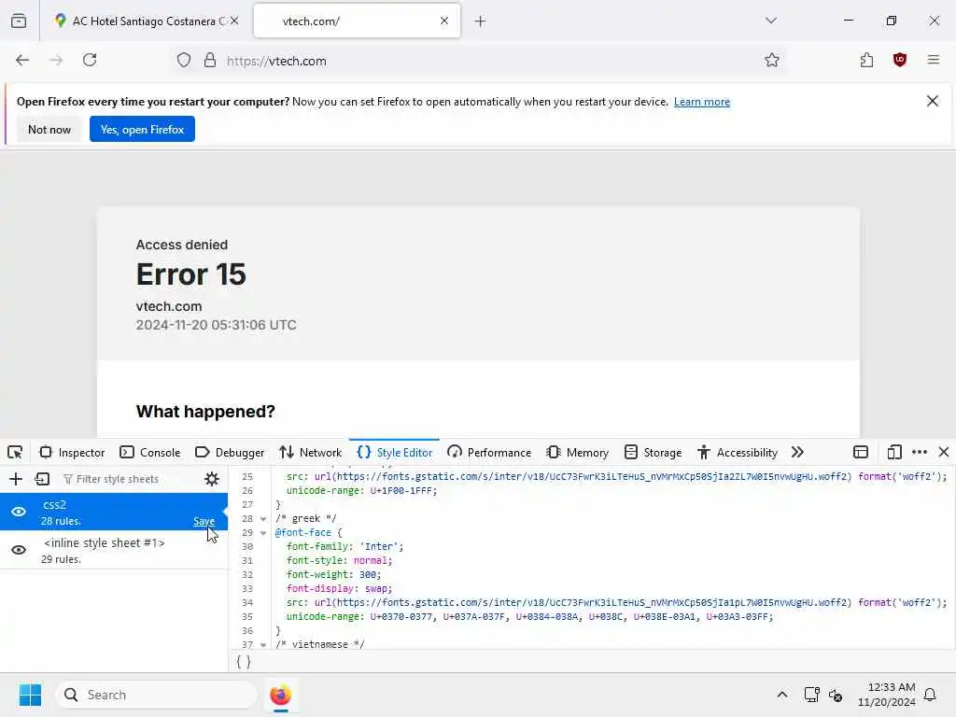Click the site security padlock icon
The height and width of the screenshot is (717, 956).
210,61
